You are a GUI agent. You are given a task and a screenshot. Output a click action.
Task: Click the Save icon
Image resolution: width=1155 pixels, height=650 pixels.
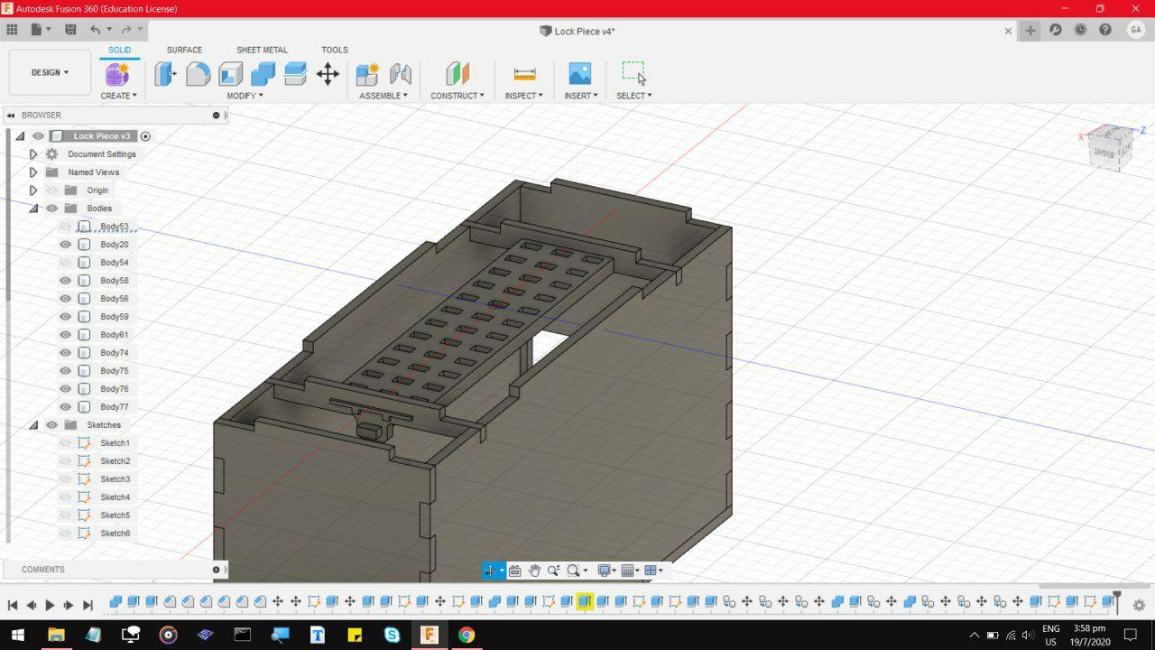(70, 30)
